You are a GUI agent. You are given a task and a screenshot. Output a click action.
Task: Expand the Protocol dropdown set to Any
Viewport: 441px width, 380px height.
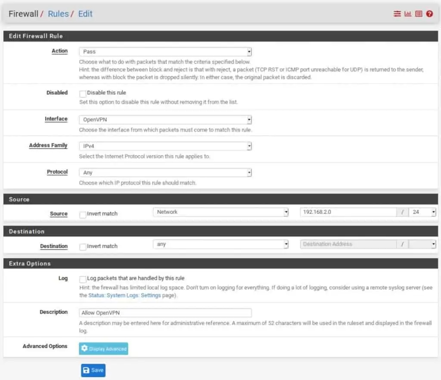(x=165, y=173)
